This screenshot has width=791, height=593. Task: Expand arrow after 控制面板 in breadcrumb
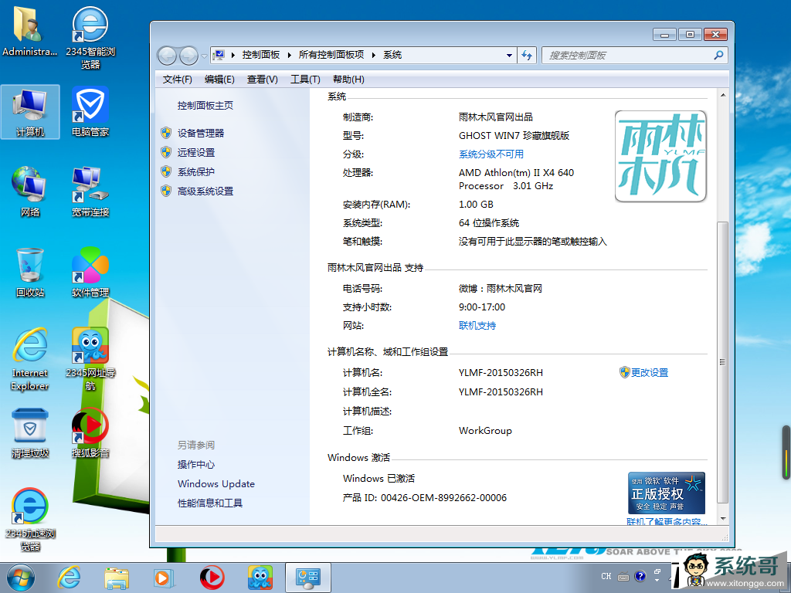[x=290, y=55]
